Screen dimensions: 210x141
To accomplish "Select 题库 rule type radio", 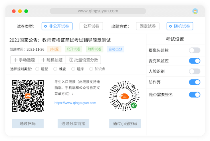I will 73,69.
